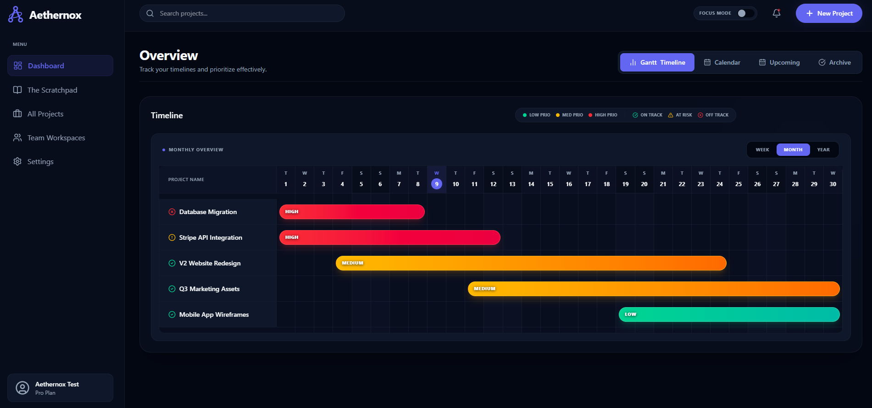Select the Stripe API Integration red bar
The image size is (872, 408).
pos(390,237)
